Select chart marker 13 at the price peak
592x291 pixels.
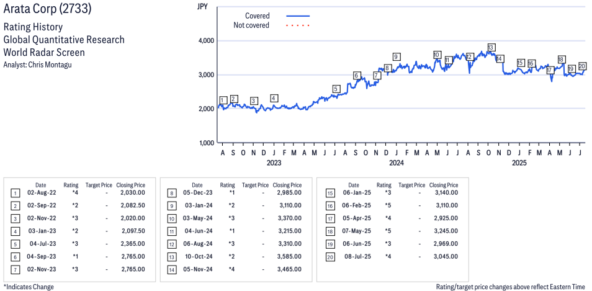(491, 48)
